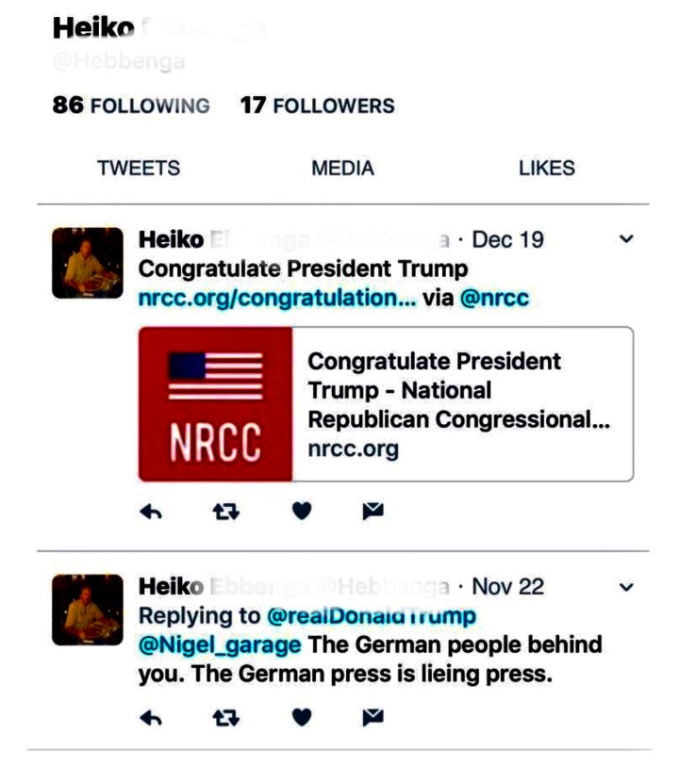679x766 pixels.
Task: Like the Dec 19 tweet
Action: (x=302, y=511)
